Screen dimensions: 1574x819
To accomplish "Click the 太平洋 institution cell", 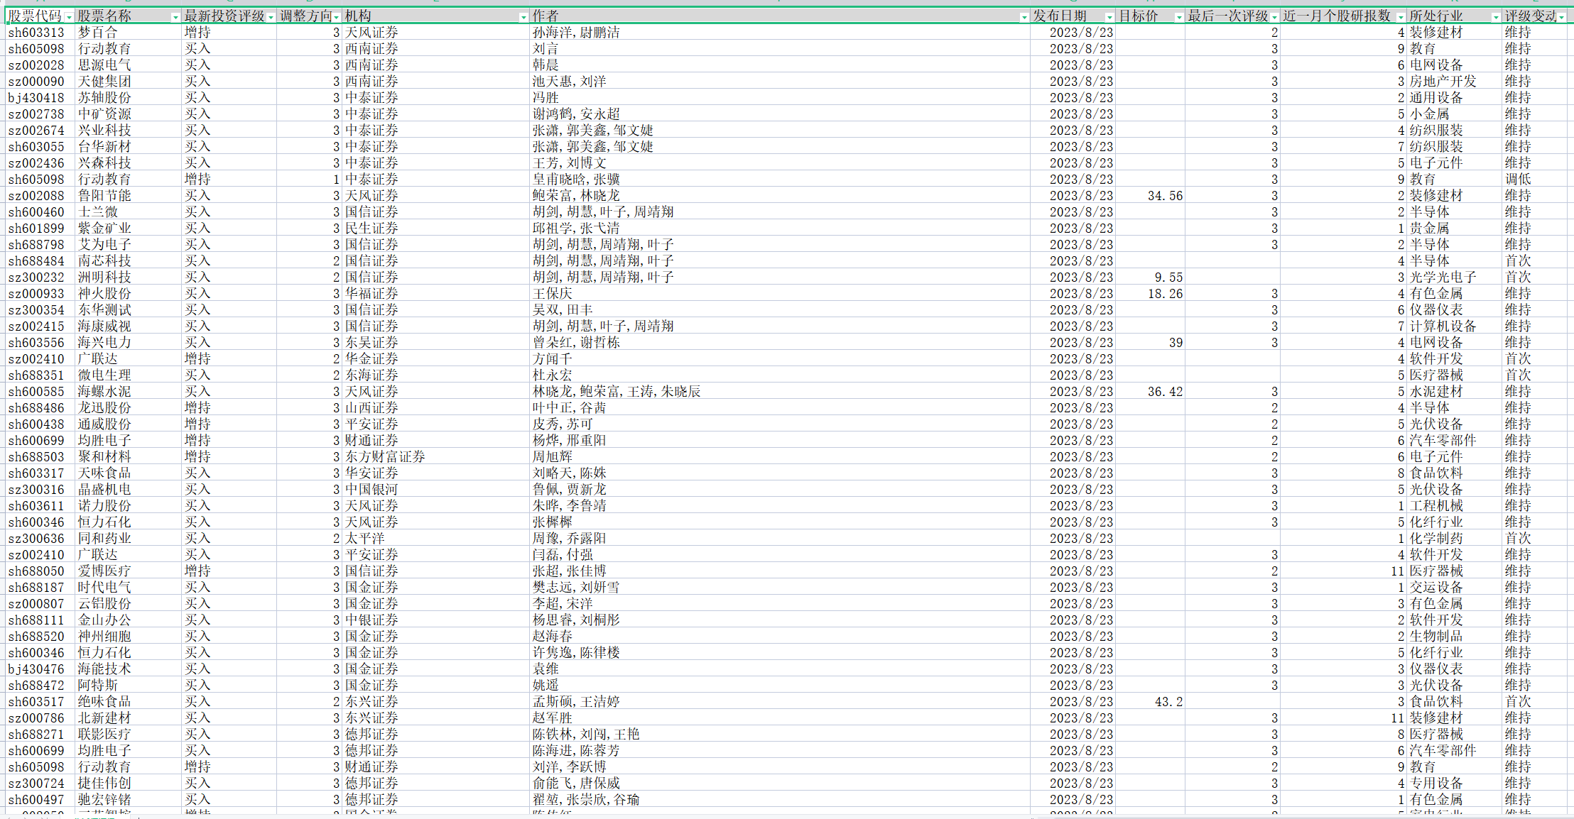I will 435,539.
